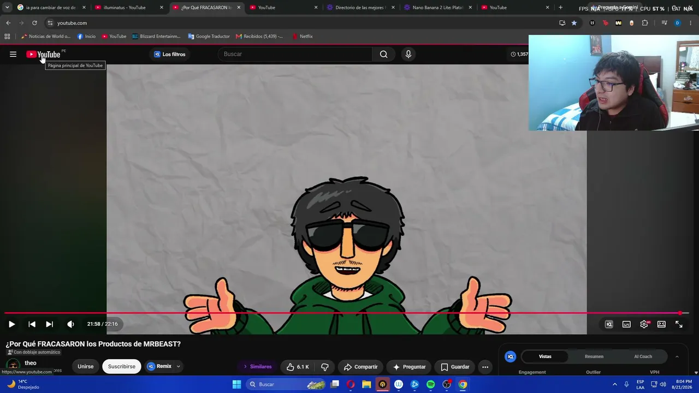This screenshot has width=699, height=393.
Task: Share the video via Compartir
Action: click(x=360, y=367)
